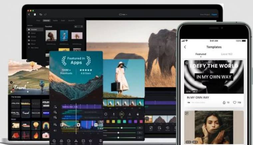Pick the yellow color swatch

(113, 121)
